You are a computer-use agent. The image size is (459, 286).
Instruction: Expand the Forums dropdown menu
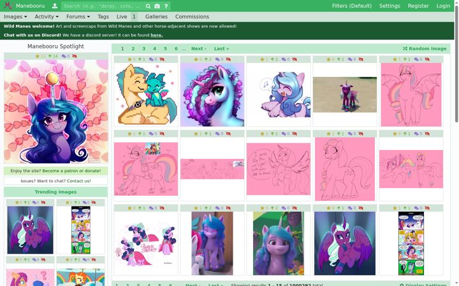(78, 17)
